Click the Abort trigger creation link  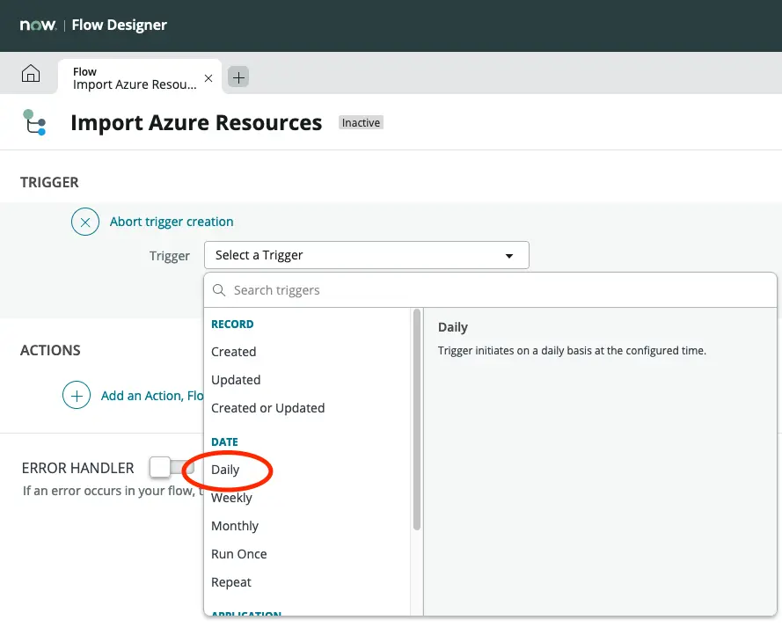[x=172, y=222]
